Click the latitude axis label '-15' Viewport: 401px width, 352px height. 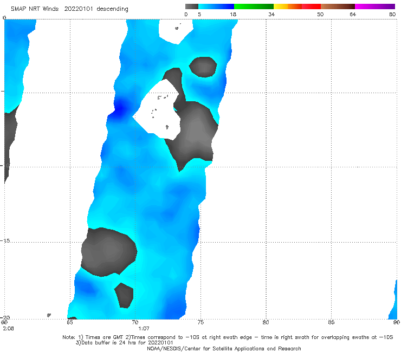pos(5,240)
